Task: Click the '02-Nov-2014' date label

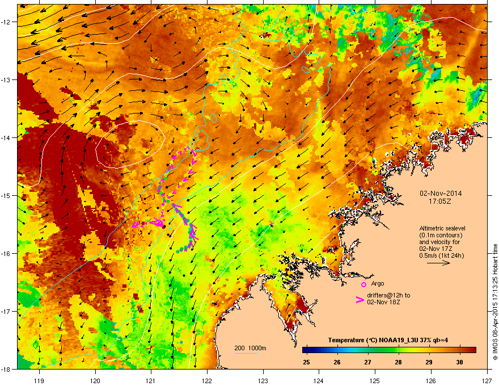Action: [441, 194]
